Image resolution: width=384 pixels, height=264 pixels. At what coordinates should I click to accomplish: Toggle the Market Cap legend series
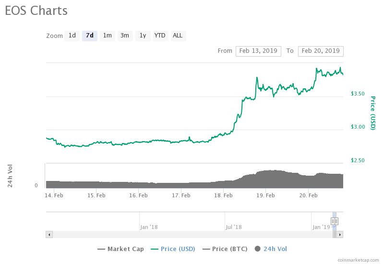click(x=121, y=249)
